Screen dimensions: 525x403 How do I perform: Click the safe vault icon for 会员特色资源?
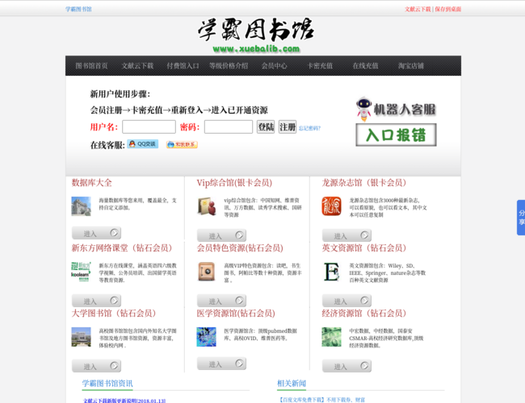[206, 272]
